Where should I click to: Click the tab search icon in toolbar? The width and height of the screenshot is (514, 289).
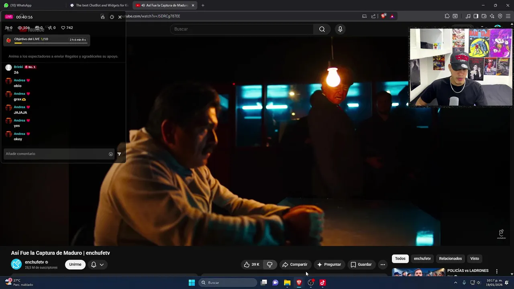[x=455, y=16]
